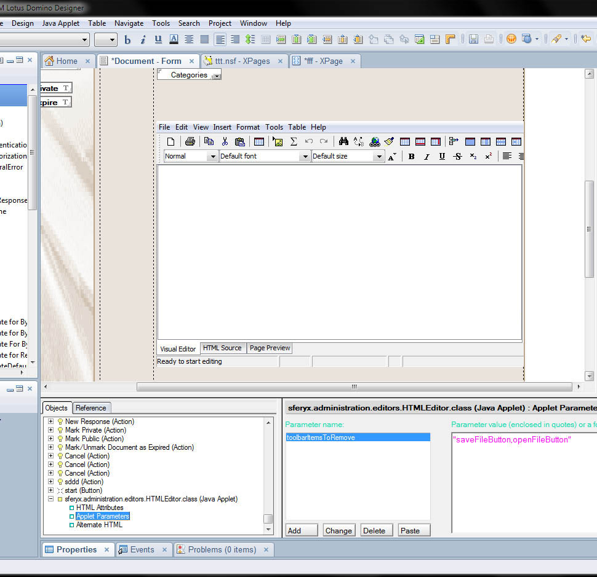This screenshot has width=597, height=577.
Task: Switch to the Page Preview tab
Action: [x=270, y=348]
